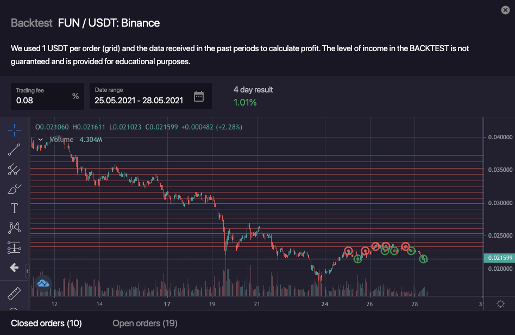Select the crosshair cursor tool
Viewport: 515px width, 335px height.
(14, 130)
